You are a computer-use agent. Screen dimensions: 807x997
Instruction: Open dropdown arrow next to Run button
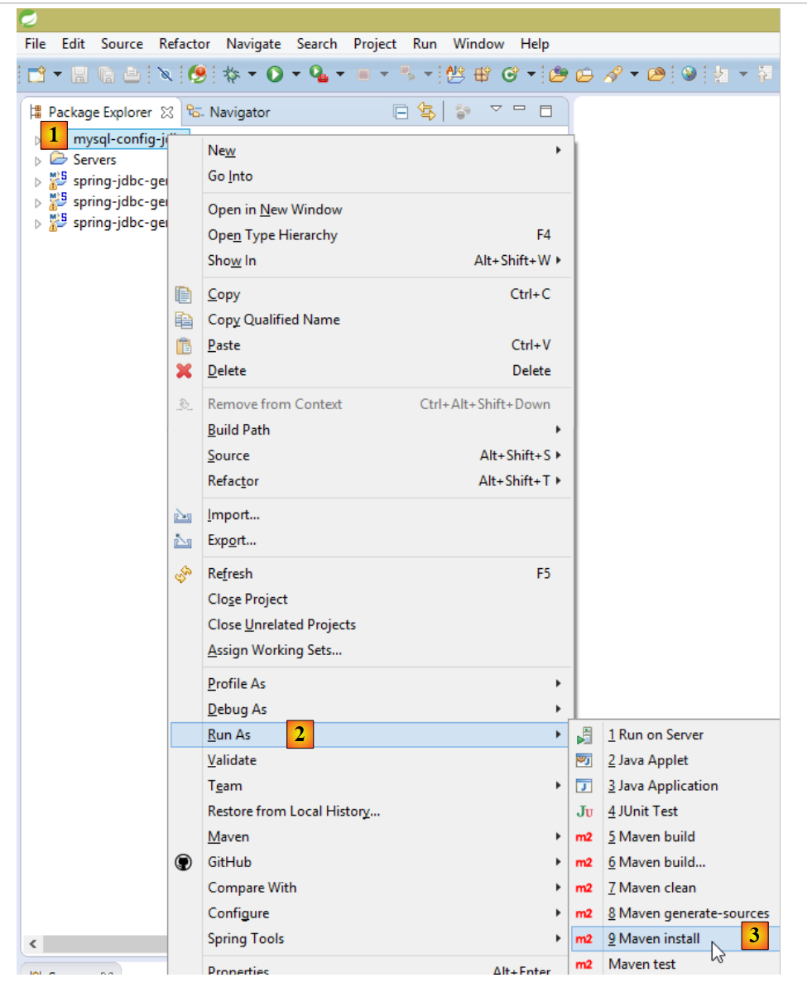(x=295, y=75)
